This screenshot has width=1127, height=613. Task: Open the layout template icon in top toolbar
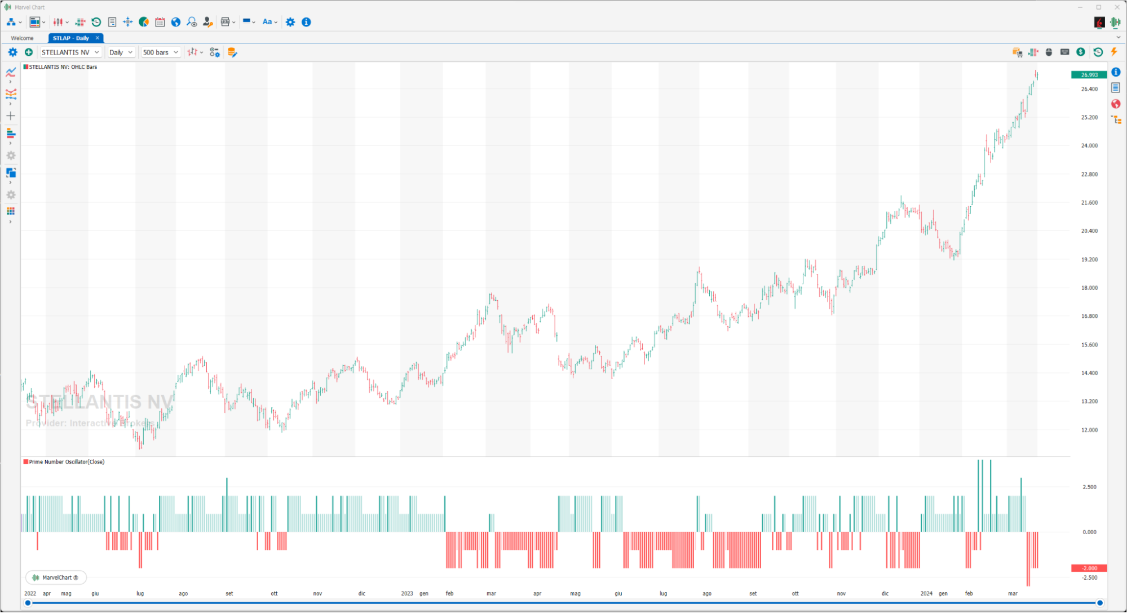(35, 22)
